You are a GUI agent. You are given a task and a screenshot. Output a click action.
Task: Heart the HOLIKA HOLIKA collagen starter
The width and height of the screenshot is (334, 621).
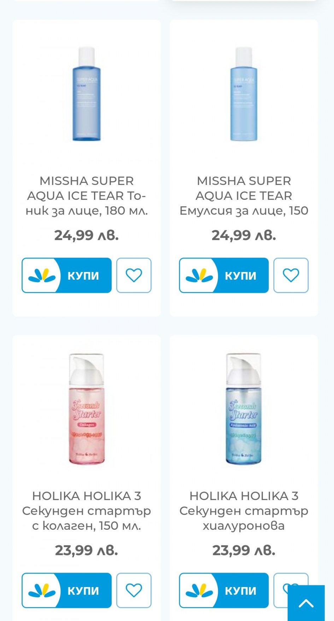click(134, 590)
